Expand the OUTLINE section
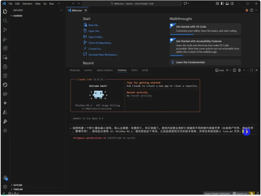 [x=18, y=185]
